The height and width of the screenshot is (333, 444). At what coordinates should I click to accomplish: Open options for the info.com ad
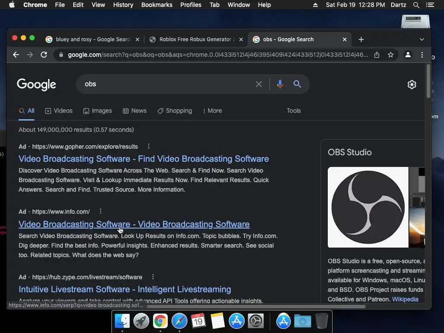101,211
